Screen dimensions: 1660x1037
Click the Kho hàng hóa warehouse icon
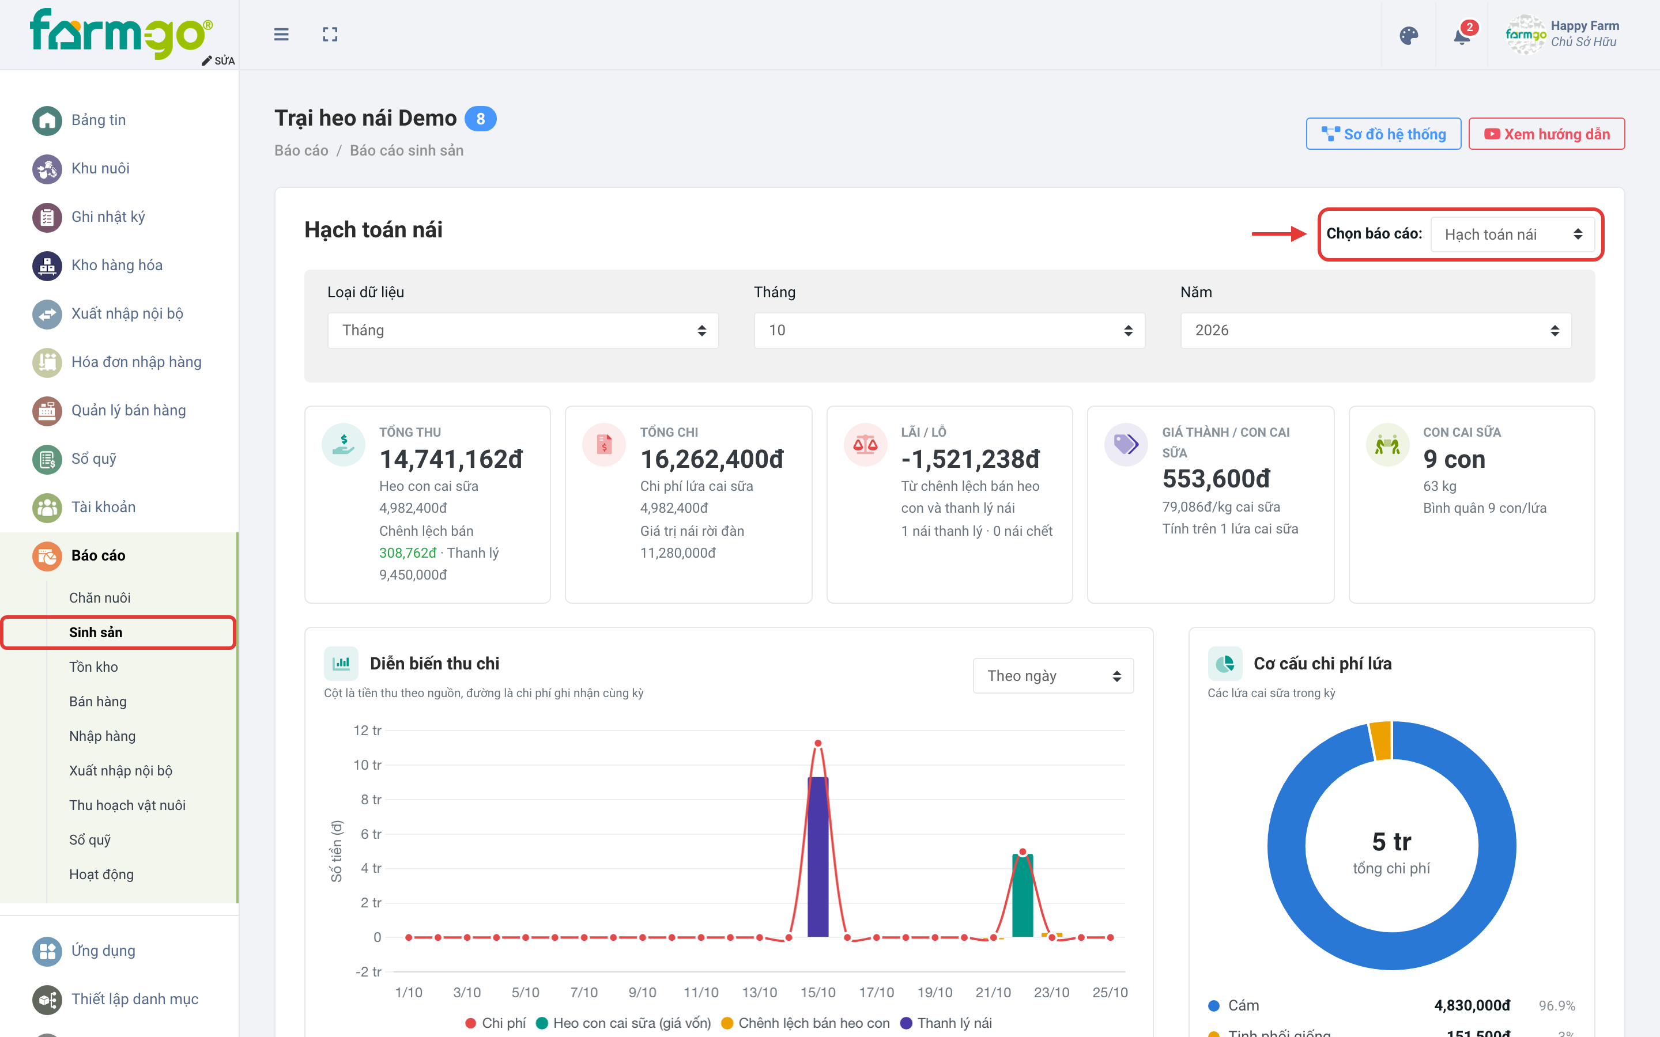pyautogui.click(x=47, y=266)
